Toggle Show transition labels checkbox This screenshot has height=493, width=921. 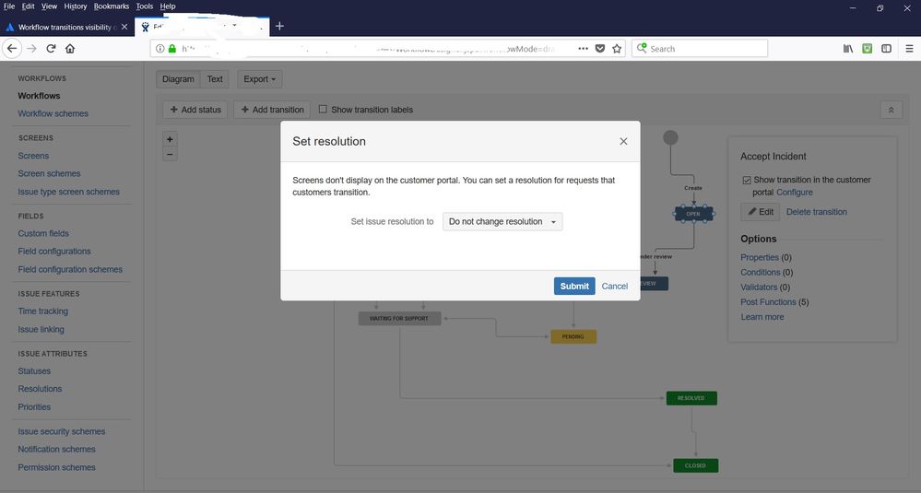point(323,109)
